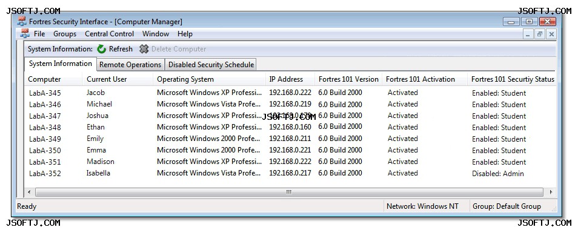Click the Disabled: Admin security status
This screenshot has height=233, width=578.
point(498,173)
